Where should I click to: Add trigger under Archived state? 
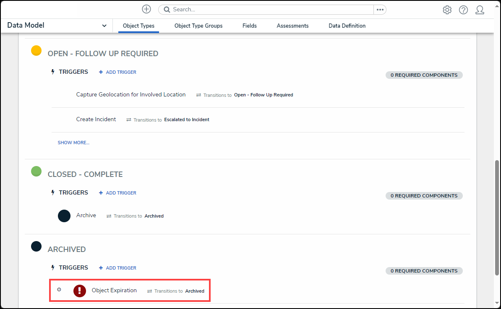117,268
